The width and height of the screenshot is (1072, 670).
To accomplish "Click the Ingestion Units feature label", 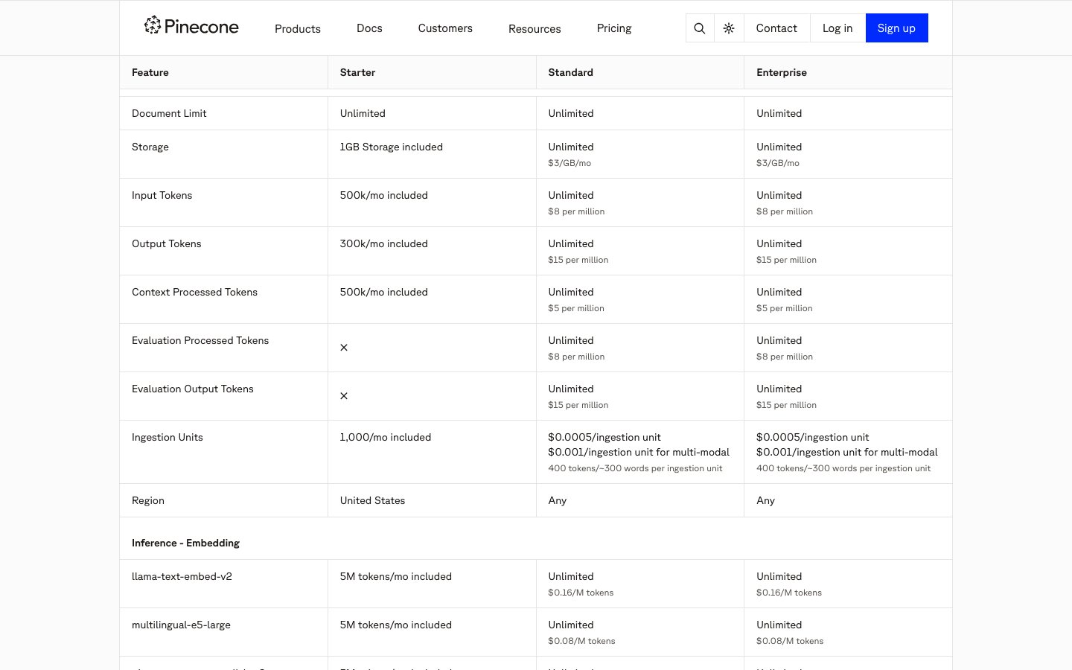I will click(167, 437).
